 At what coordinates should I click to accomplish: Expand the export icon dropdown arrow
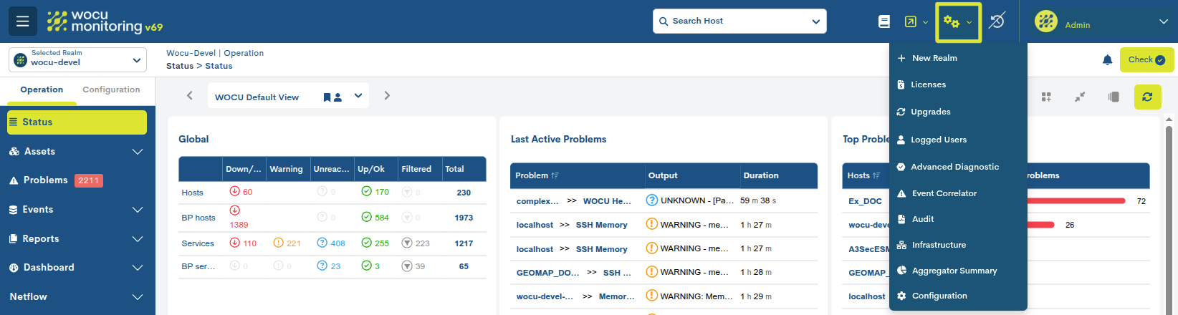(925, 22)
